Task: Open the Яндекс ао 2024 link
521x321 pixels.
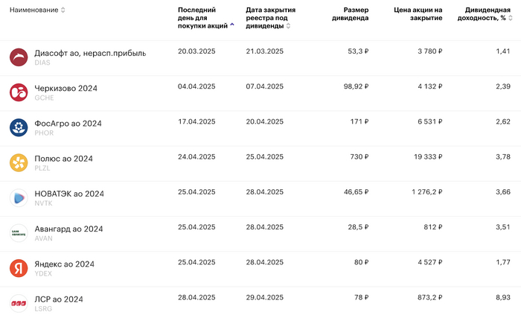Action: pyautogui.click(x=64, y=264)
